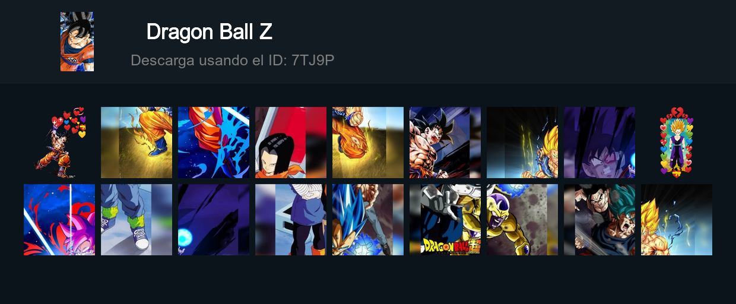Select the Gohan surrounded by hearts sticker
Image resolution: width=736 pixels, height=304 pixels.
click(x=677, y=142)
